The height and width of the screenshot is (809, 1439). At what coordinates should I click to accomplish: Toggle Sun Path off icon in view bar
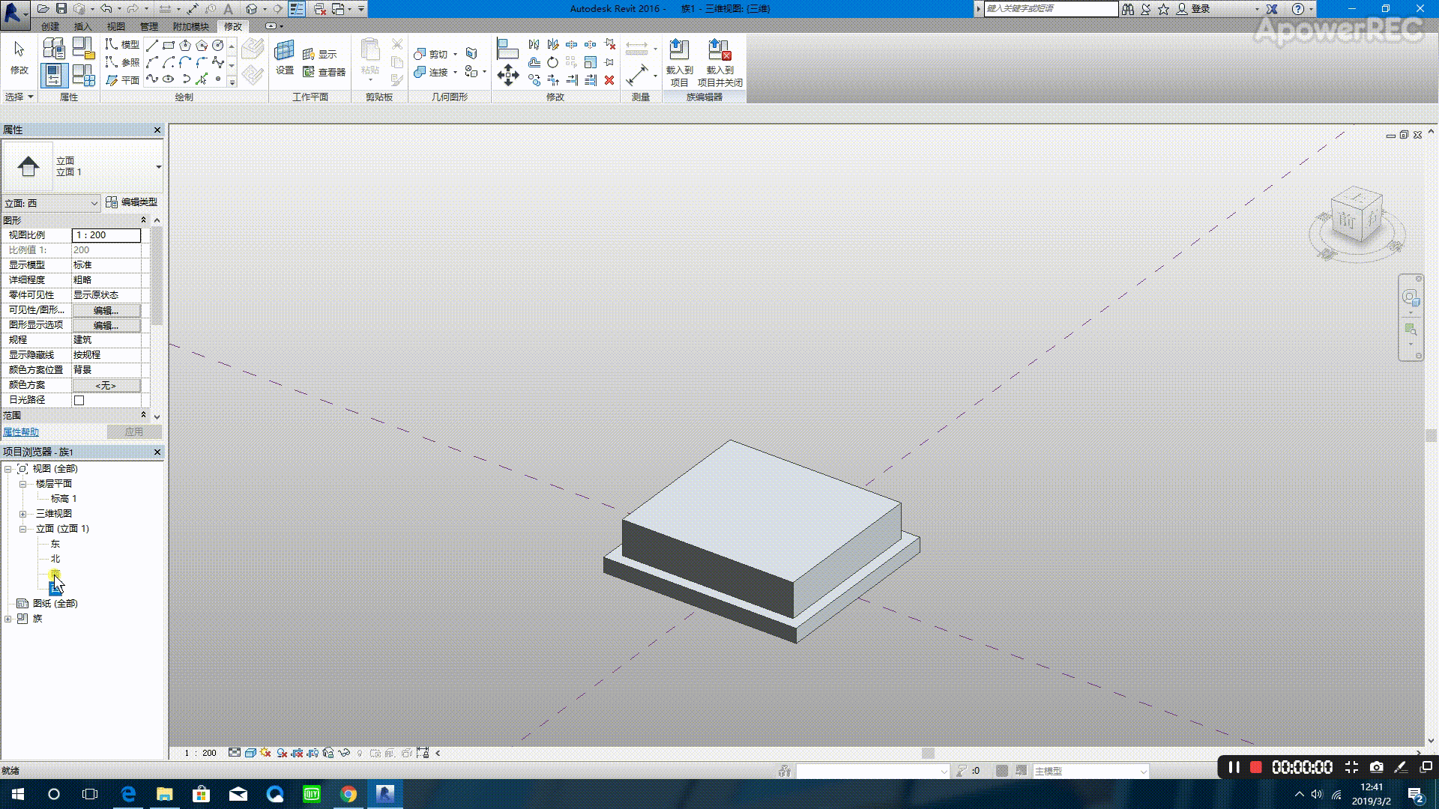click(265, 753)
